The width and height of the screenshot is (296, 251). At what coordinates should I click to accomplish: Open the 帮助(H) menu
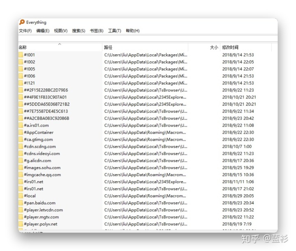click(x=132, y=30)
